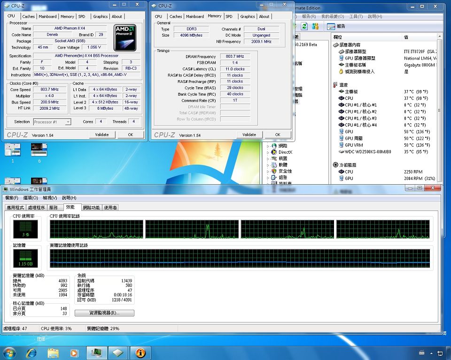Click the CPU 使用率 gauge in Task Manager
This screenshot has width=451, height=360.
[25, 229]
